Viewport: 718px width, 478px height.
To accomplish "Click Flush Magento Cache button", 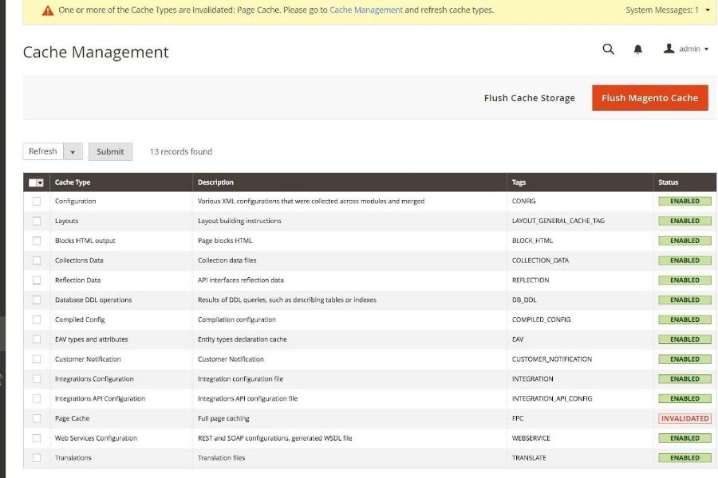I will [649, 98].
